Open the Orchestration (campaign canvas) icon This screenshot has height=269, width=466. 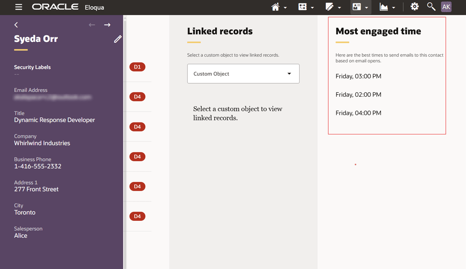pos(303,7)
